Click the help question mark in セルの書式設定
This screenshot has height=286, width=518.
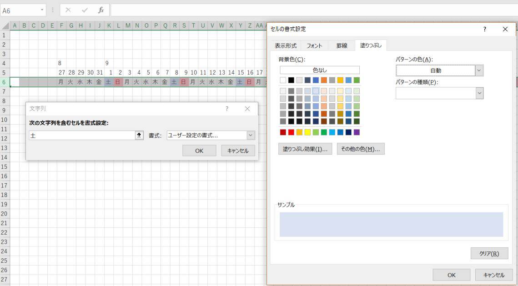(485, 29)
